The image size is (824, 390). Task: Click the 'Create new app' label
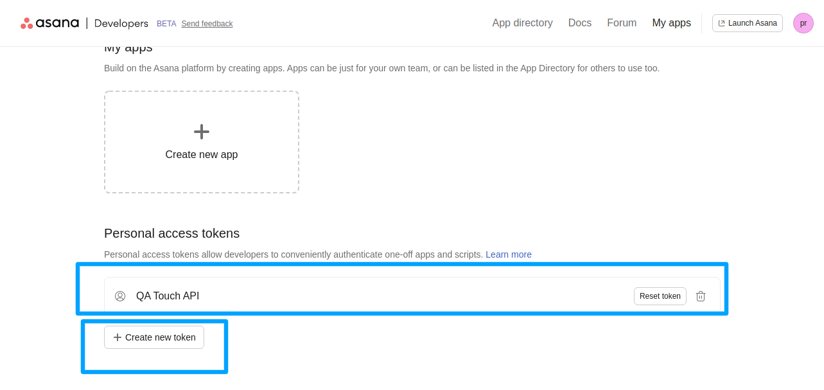pos(202,155)
